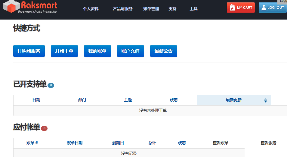Sort tickets table by 状态 column

coord(174,100)
